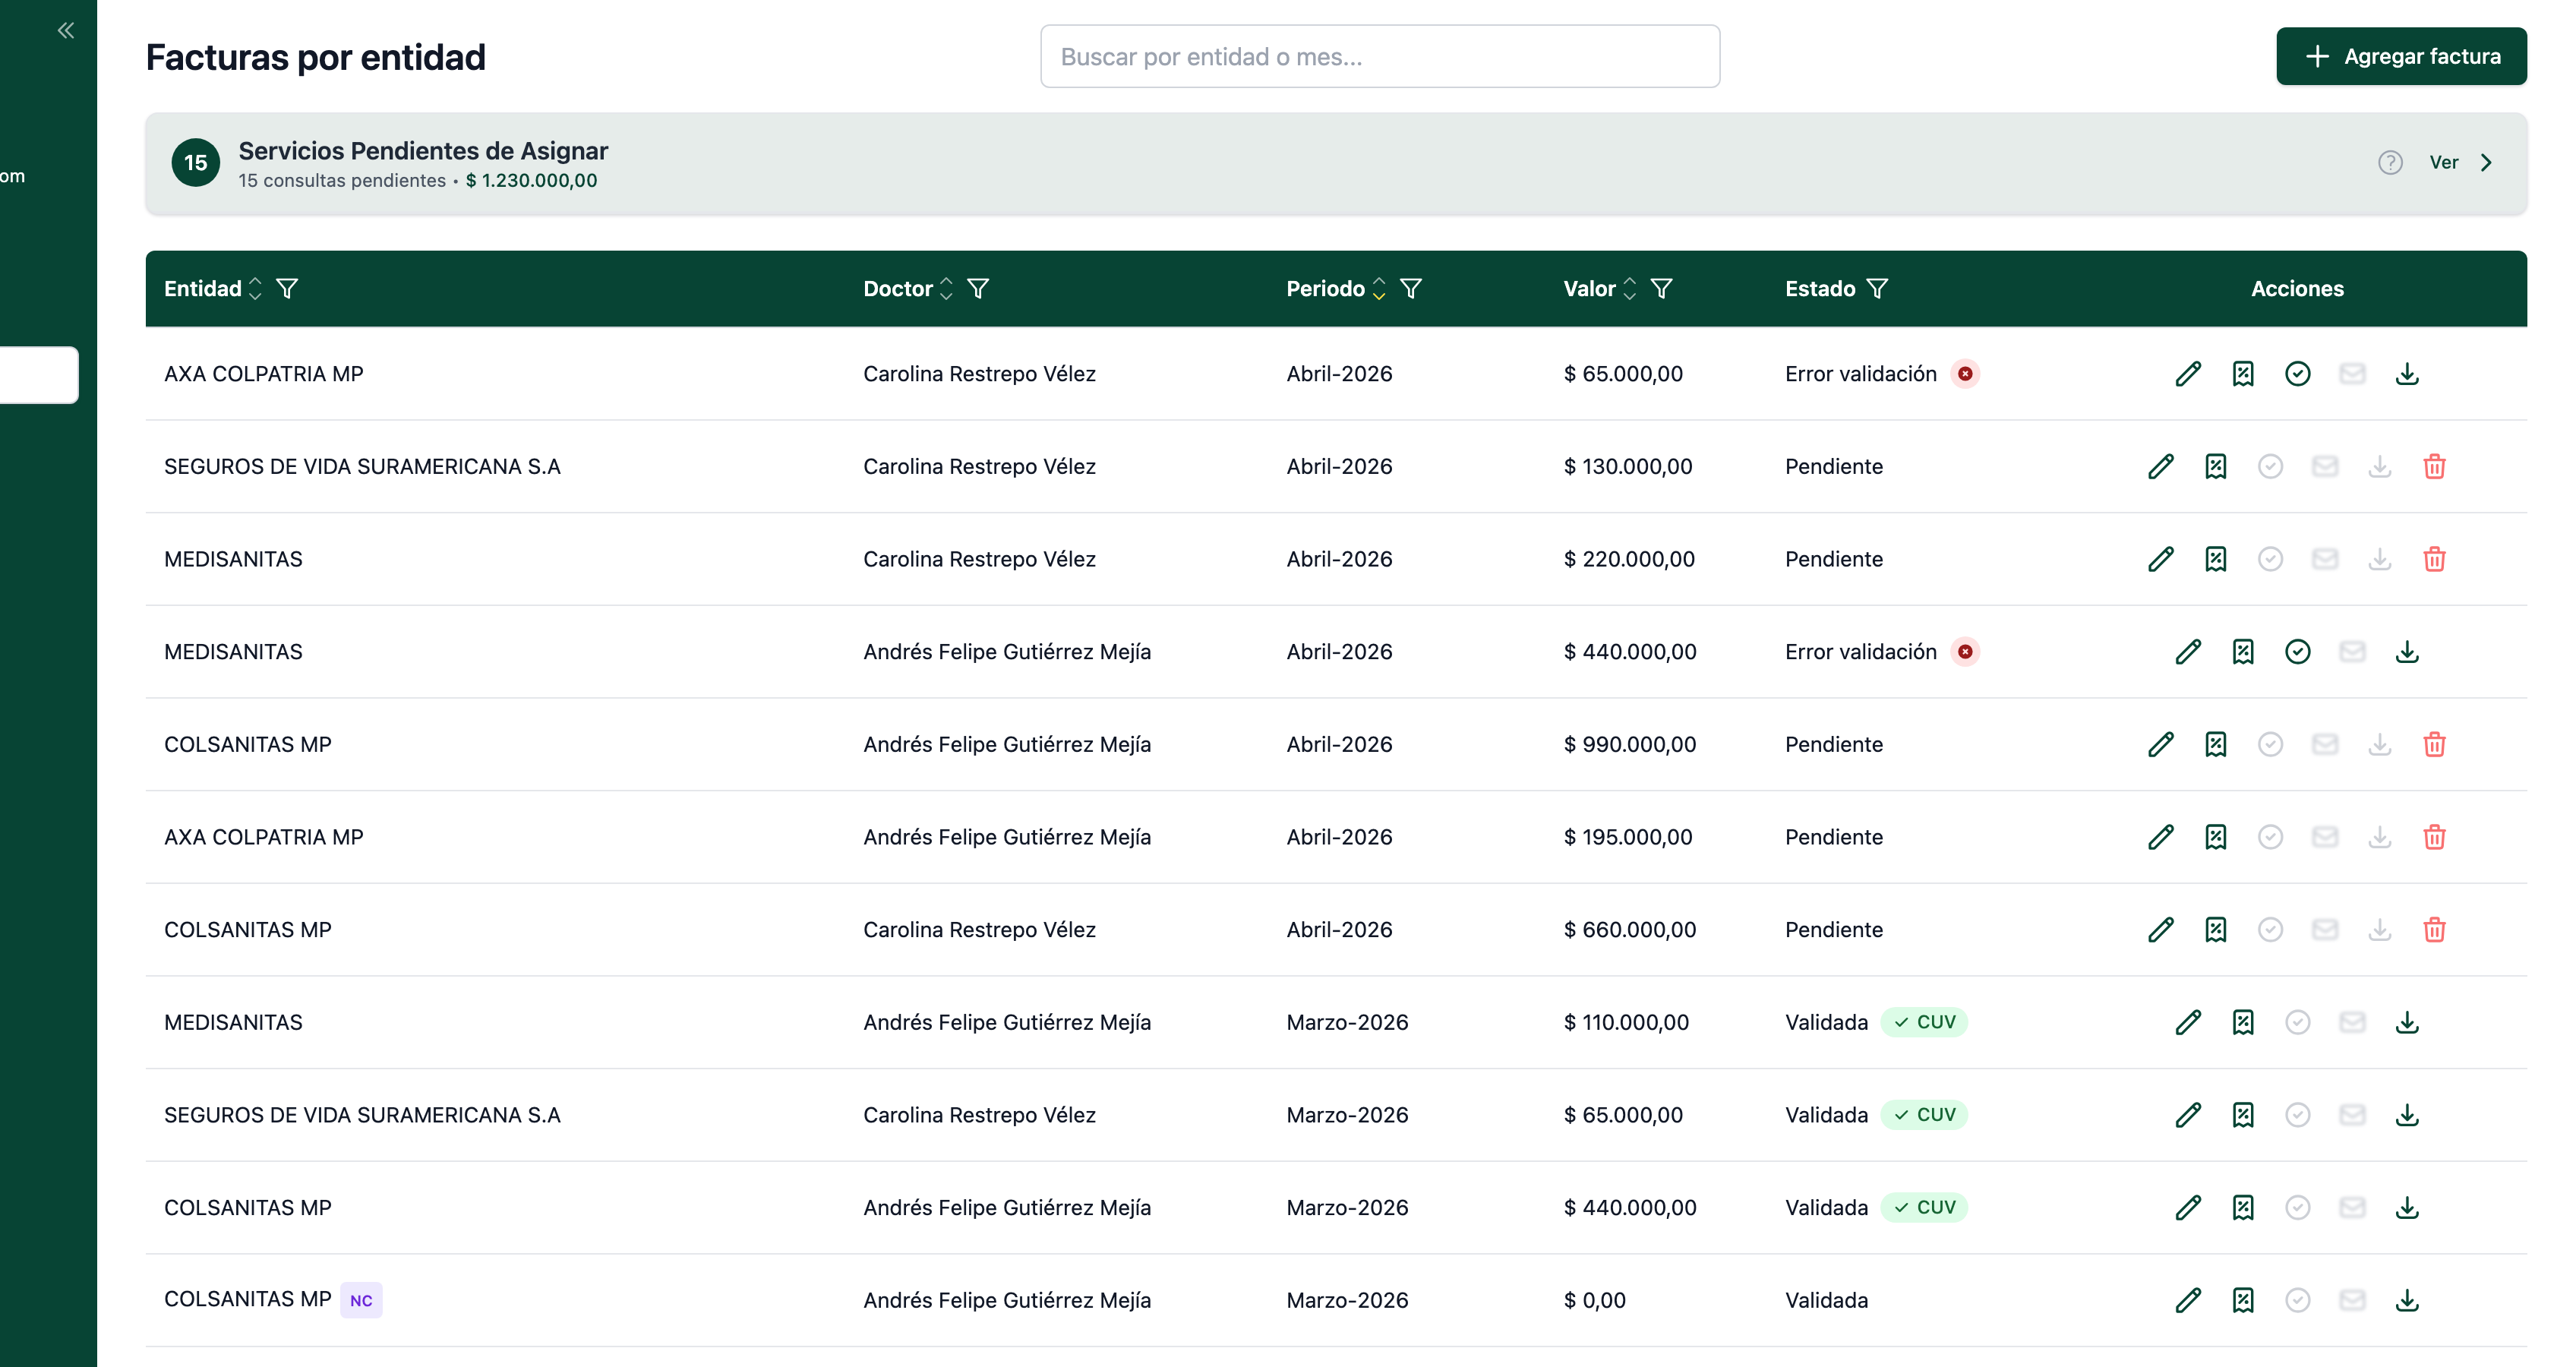
Task: Sort table by Entidad
Action: [255, 289]
